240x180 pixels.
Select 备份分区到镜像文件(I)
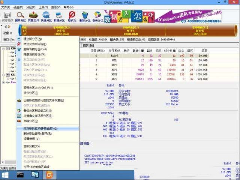48,111
